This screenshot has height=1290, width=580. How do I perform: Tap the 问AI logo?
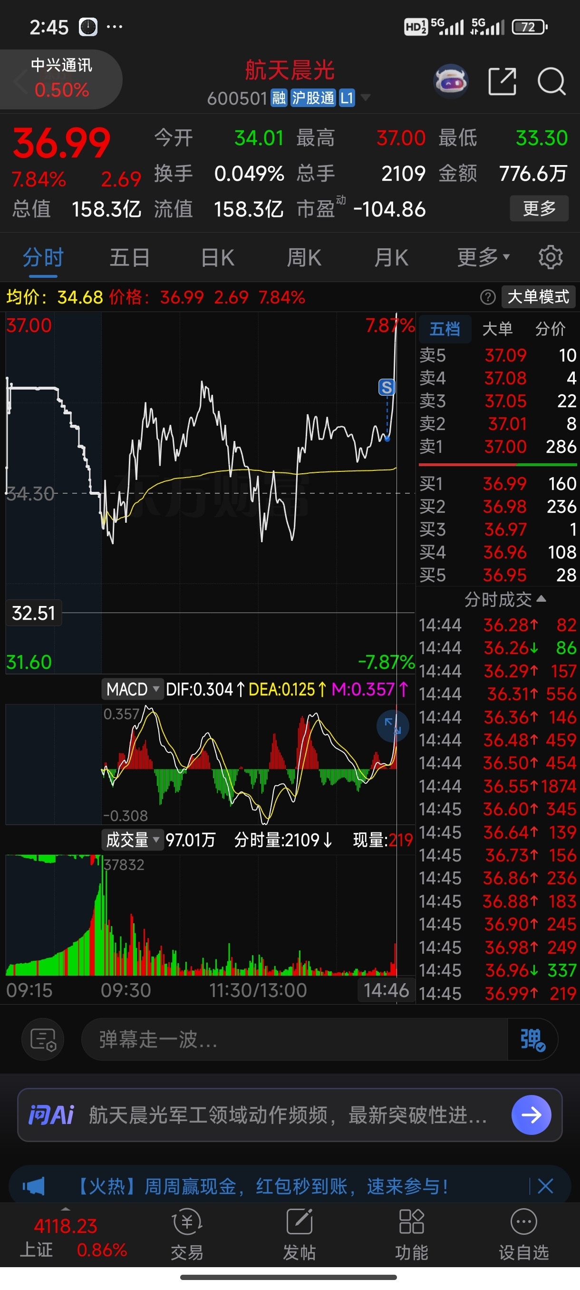(x=50, y=1115)
